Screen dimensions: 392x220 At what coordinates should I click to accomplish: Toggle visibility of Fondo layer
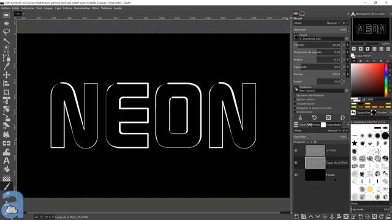(x=296, y=175)
